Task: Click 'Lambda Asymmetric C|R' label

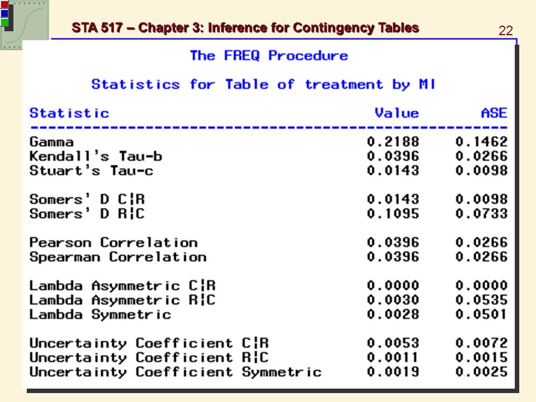Action: (x=122, y=285)
